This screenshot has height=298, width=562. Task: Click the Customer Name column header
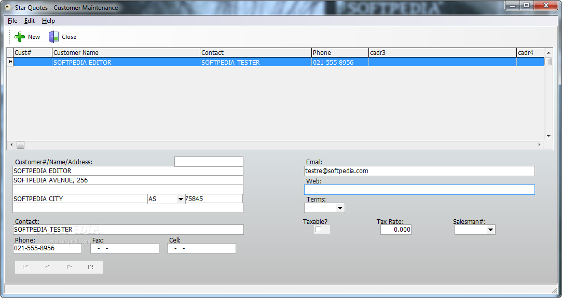coord(126,52)
